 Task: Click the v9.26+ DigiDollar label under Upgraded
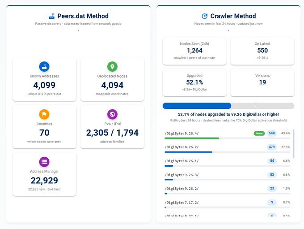(194, 90)
